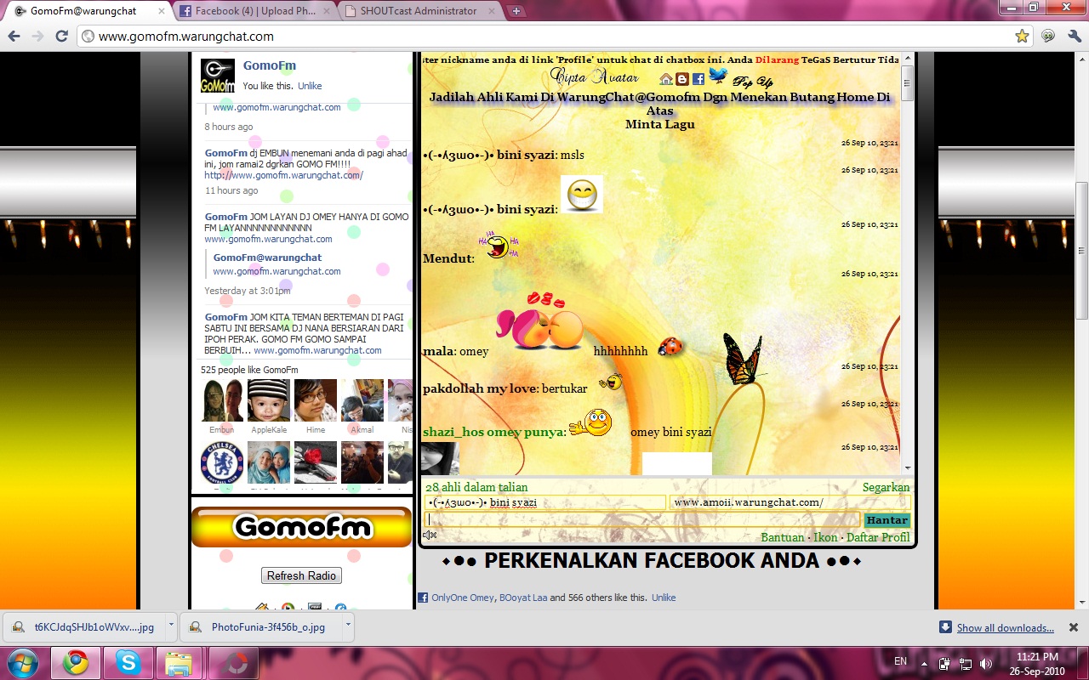Launch Chrome from the taskbar
The image size is (1089, 680).
[x=76, y=662]
